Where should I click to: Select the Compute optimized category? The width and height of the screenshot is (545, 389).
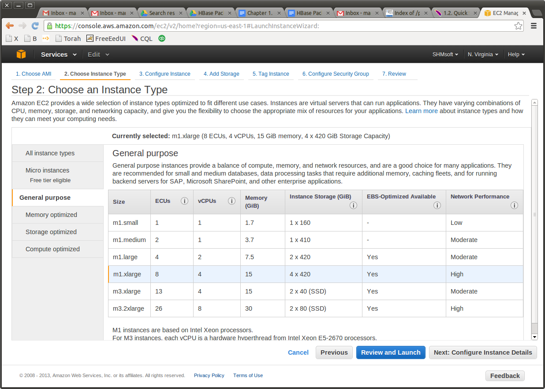[x=58, y=249]
